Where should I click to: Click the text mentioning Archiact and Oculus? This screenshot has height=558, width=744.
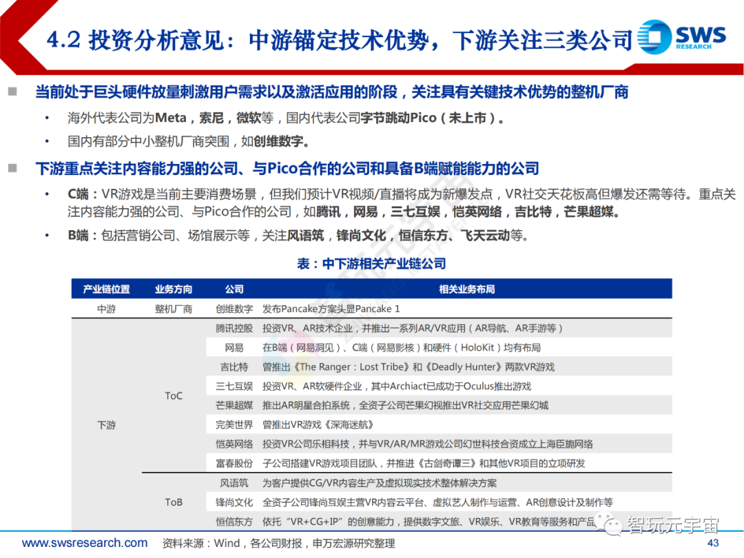point(397,386)
